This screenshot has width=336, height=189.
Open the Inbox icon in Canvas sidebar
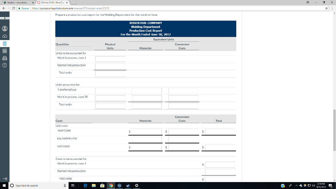(x=5, y=58)
